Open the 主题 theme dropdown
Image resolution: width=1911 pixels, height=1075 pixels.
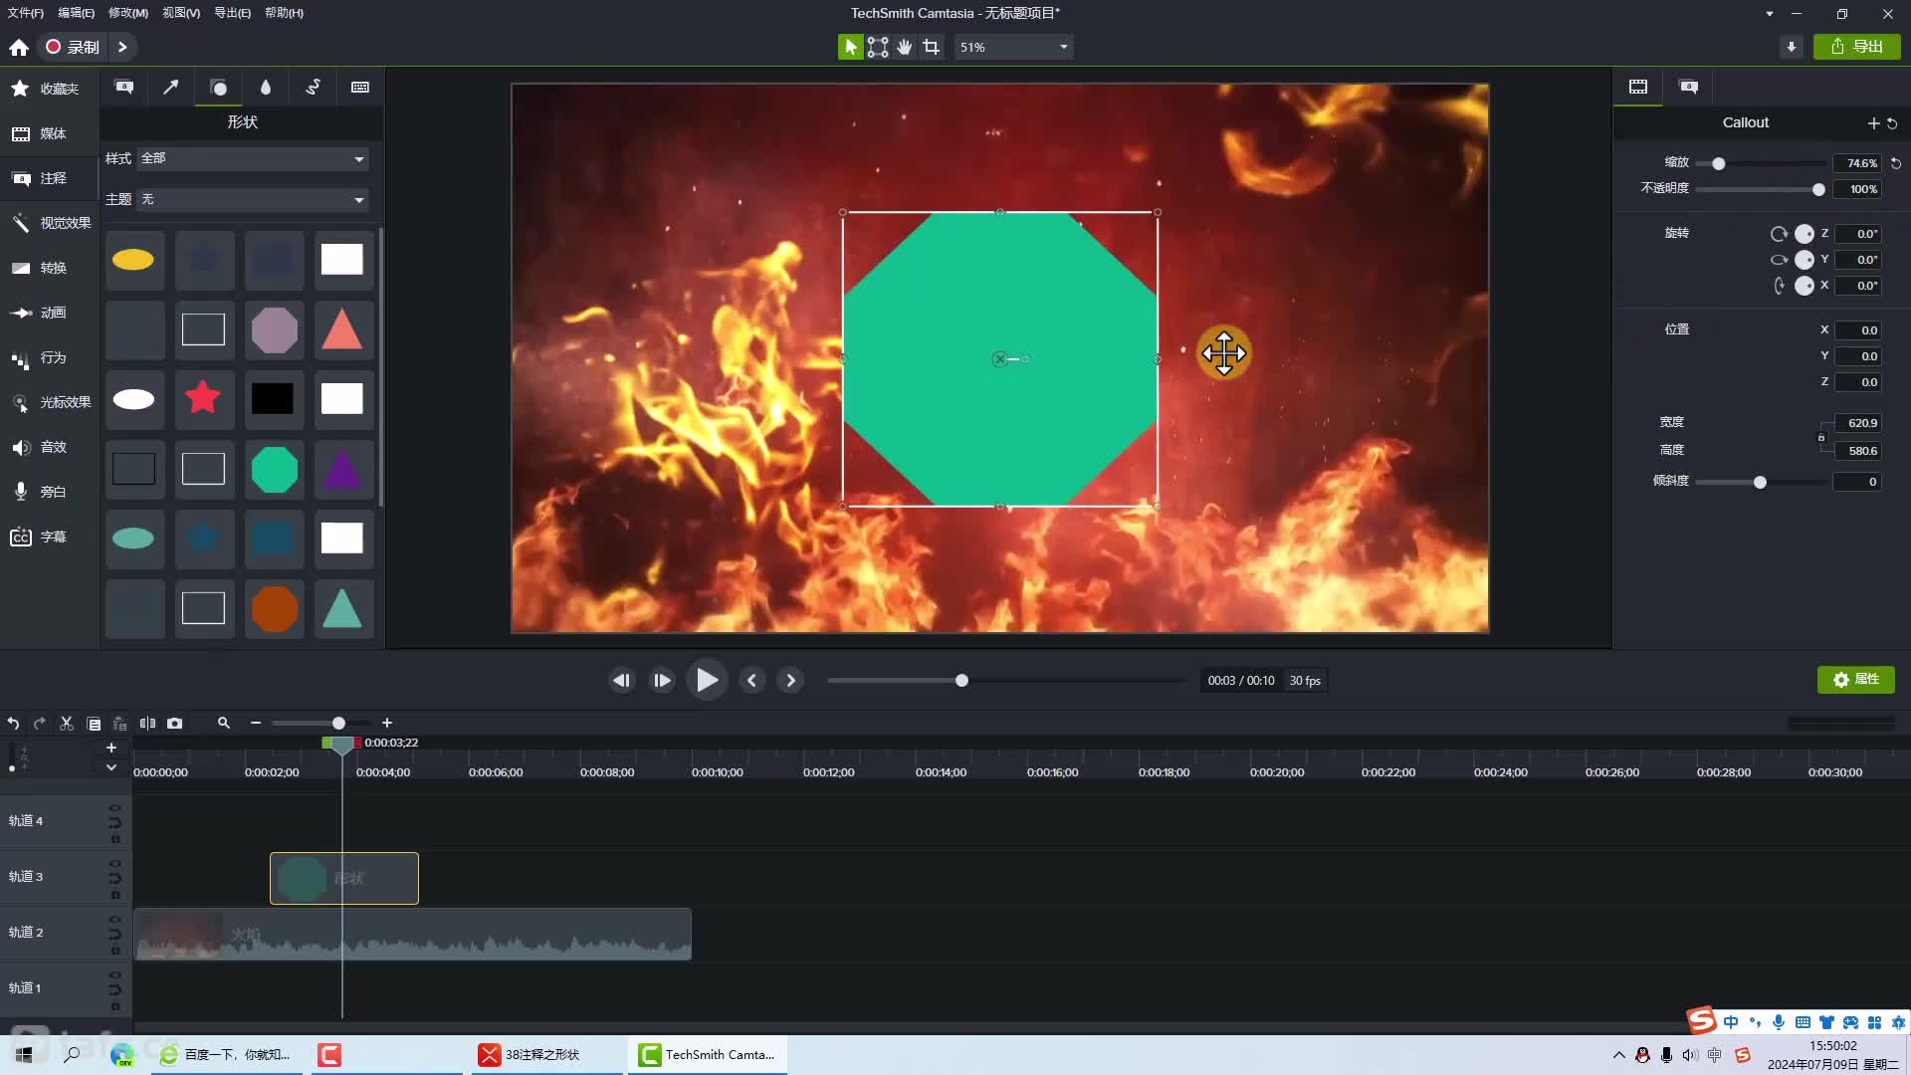tap(253, 200)
